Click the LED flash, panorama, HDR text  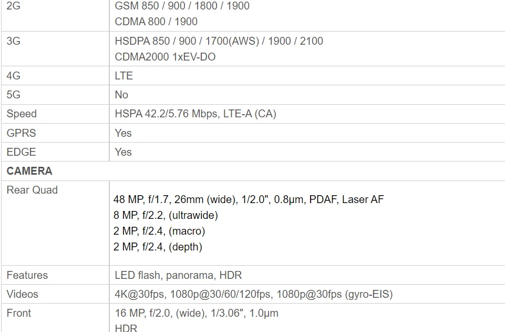pyautogui.click(x=178, y=275)
